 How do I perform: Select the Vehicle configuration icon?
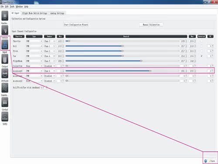coord(5,30)
